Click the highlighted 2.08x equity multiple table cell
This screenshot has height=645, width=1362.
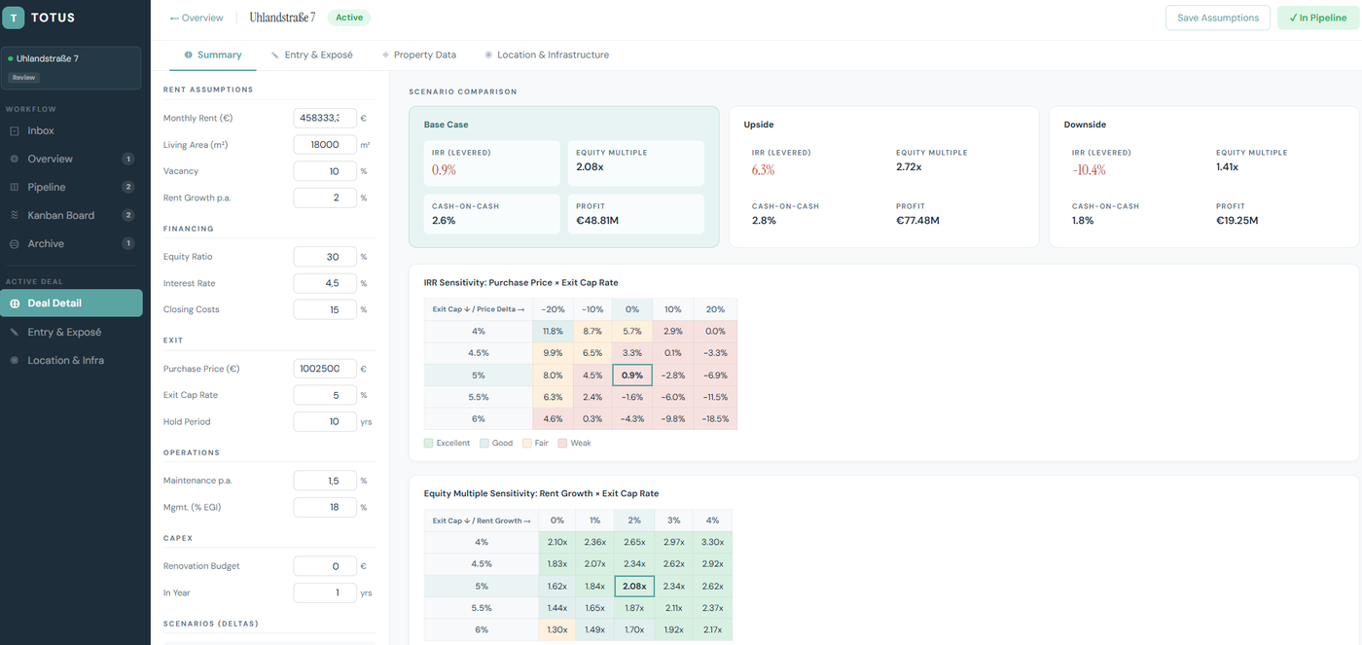(634, 586)
